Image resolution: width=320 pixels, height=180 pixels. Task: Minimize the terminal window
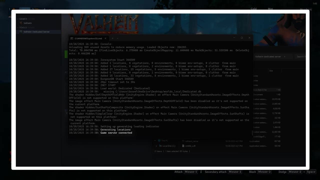pyautogui.click(x=234, y=38)
